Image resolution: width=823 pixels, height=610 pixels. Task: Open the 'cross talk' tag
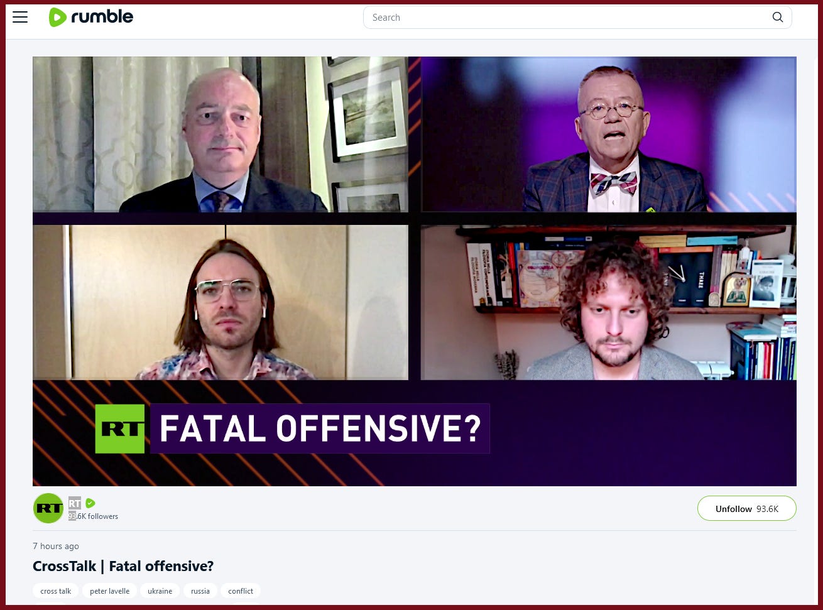pos(56,591)
